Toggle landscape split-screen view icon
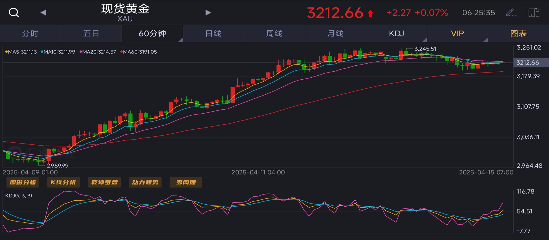The image size is (549, 240). 533,13
